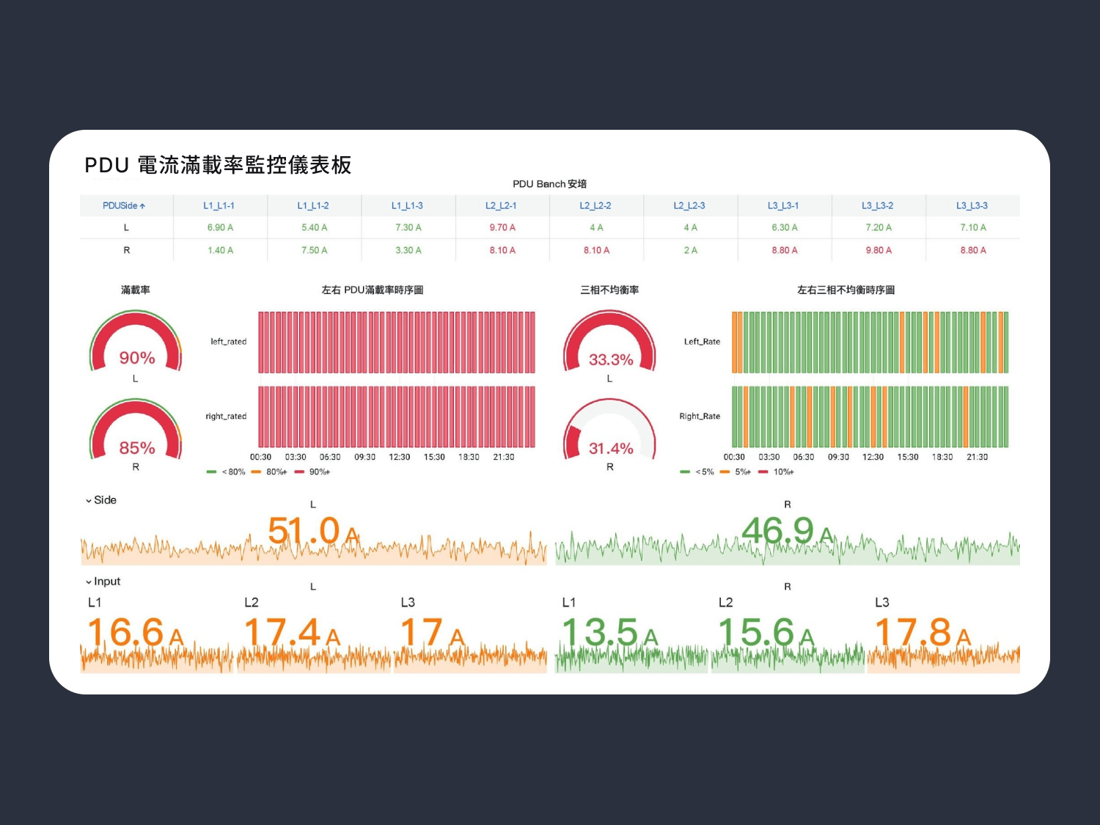Select the 9.70 A cell in row L
This screenshot has height=825, width=1100.
click(x=502, y=228)
